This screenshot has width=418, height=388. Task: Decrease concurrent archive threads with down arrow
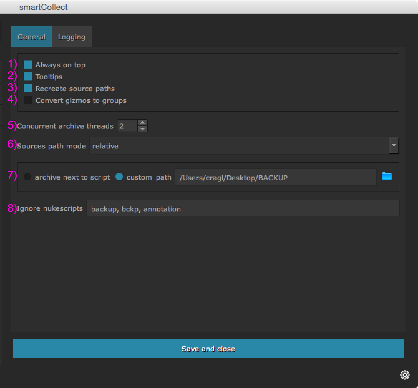click(143, 129)
